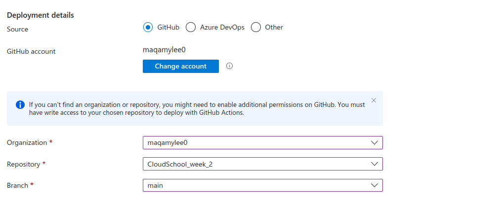Dismiss the GitHub permissions info banner
Image resolution: width=501 pixels, height=205 pixels.
[x=374, y=101]
